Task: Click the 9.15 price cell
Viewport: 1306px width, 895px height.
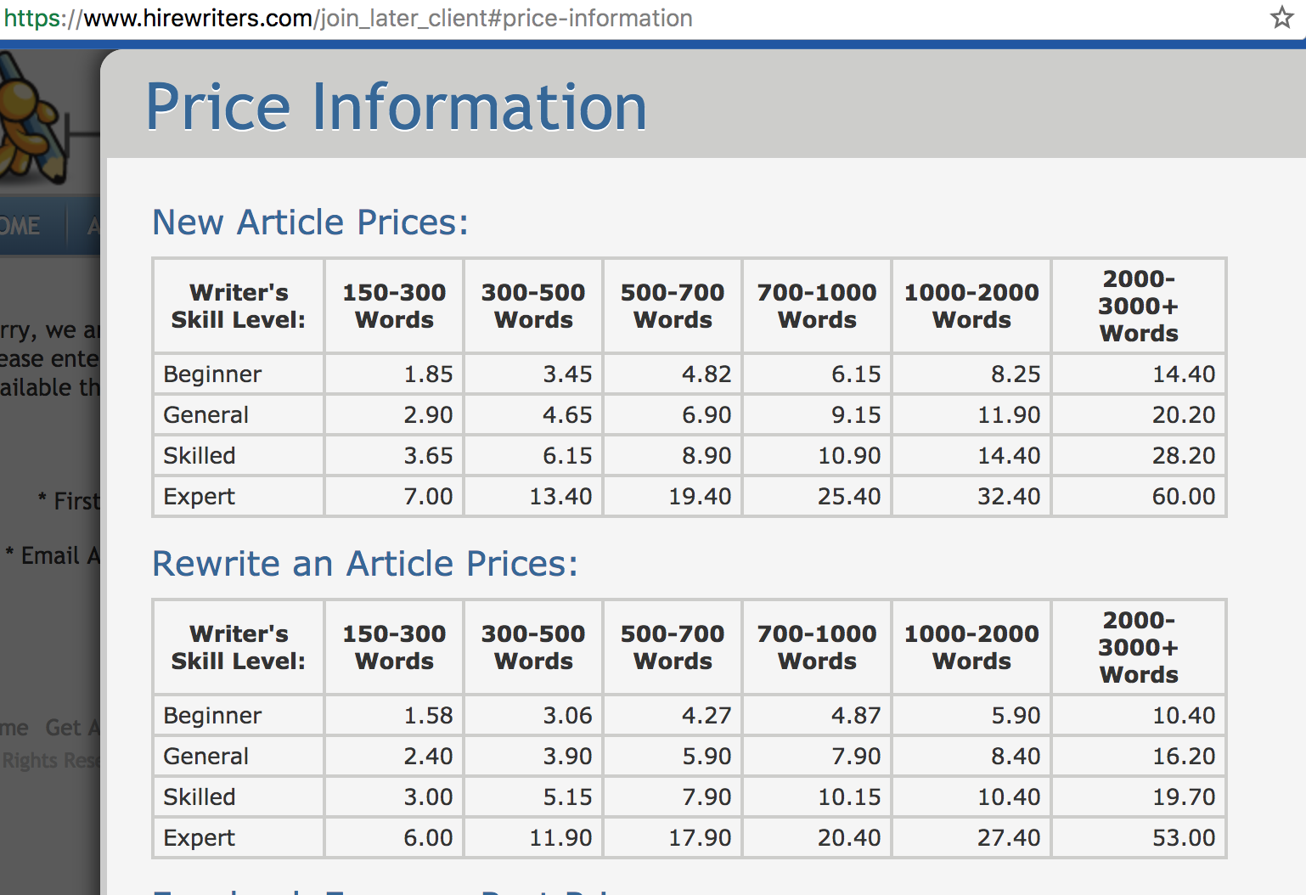Action: coord(817,414)
